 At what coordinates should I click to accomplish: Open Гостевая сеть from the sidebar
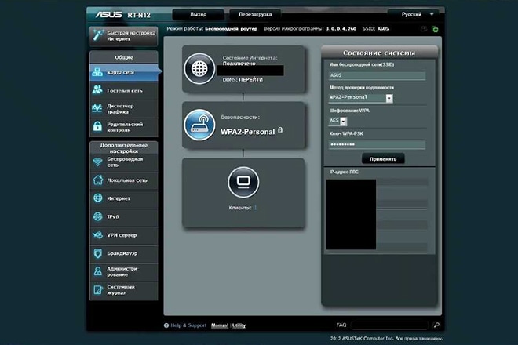pyautogui.click(x=124, y=91)
